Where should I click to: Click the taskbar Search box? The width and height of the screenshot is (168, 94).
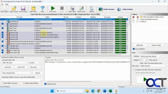pos(70,91)
